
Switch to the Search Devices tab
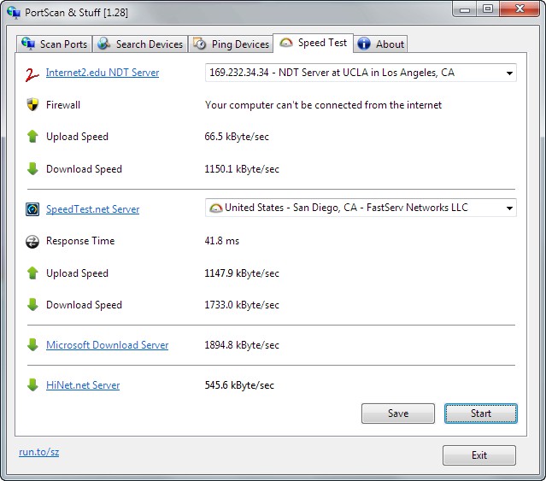point(140,44)
